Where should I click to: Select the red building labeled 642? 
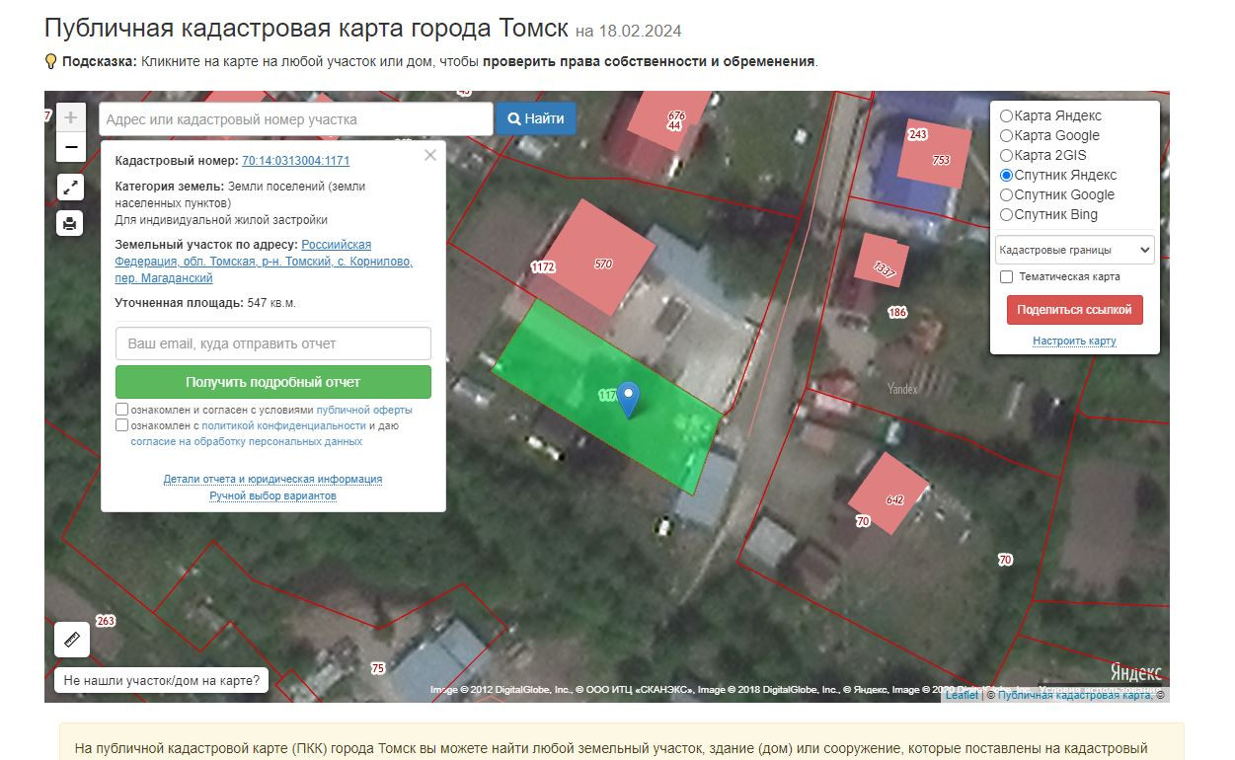click(888, 494)
